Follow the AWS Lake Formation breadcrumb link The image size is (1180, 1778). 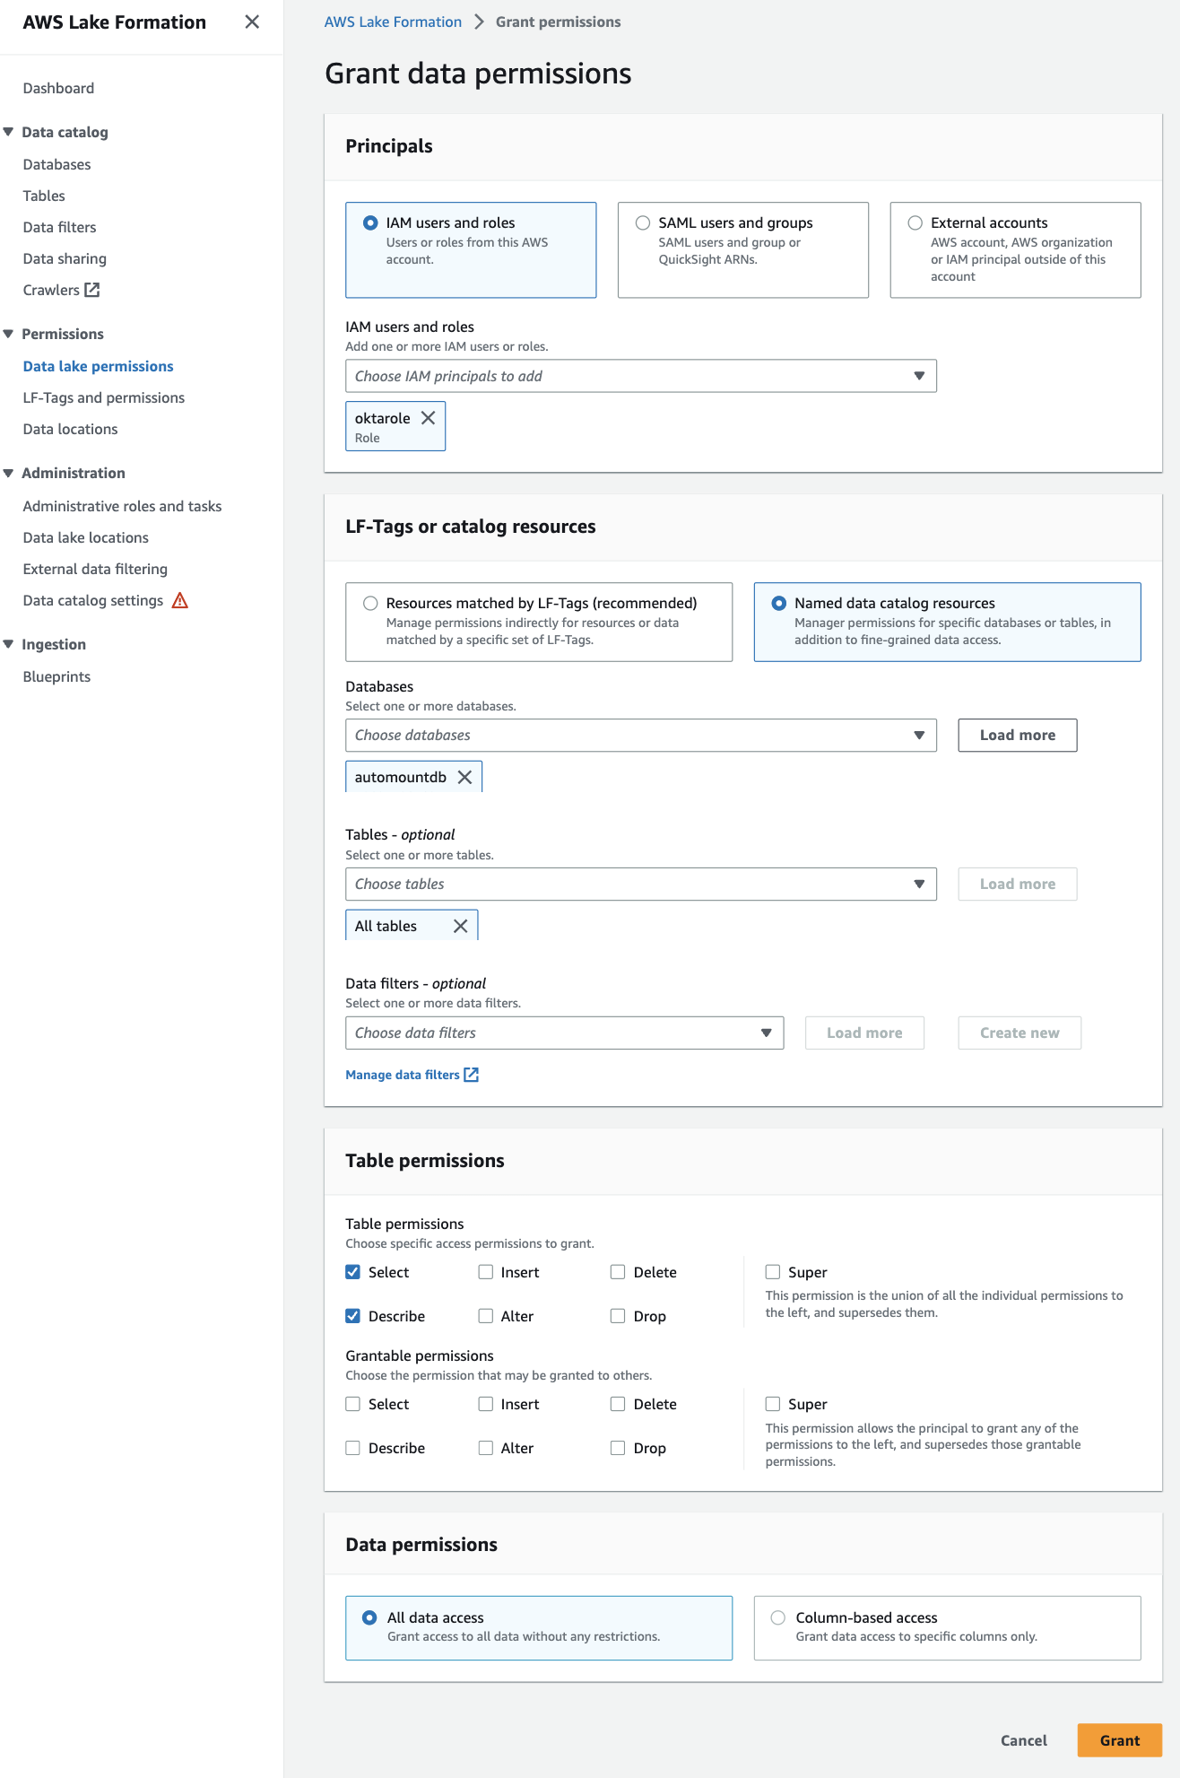[393, 22]
